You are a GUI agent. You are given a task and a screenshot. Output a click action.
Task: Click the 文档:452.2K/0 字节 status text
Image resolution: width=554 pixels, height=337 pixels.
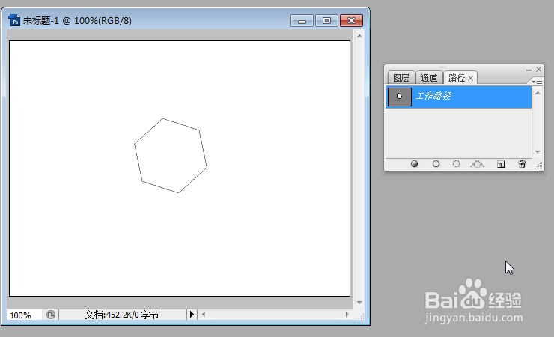[x=122, y=315]
